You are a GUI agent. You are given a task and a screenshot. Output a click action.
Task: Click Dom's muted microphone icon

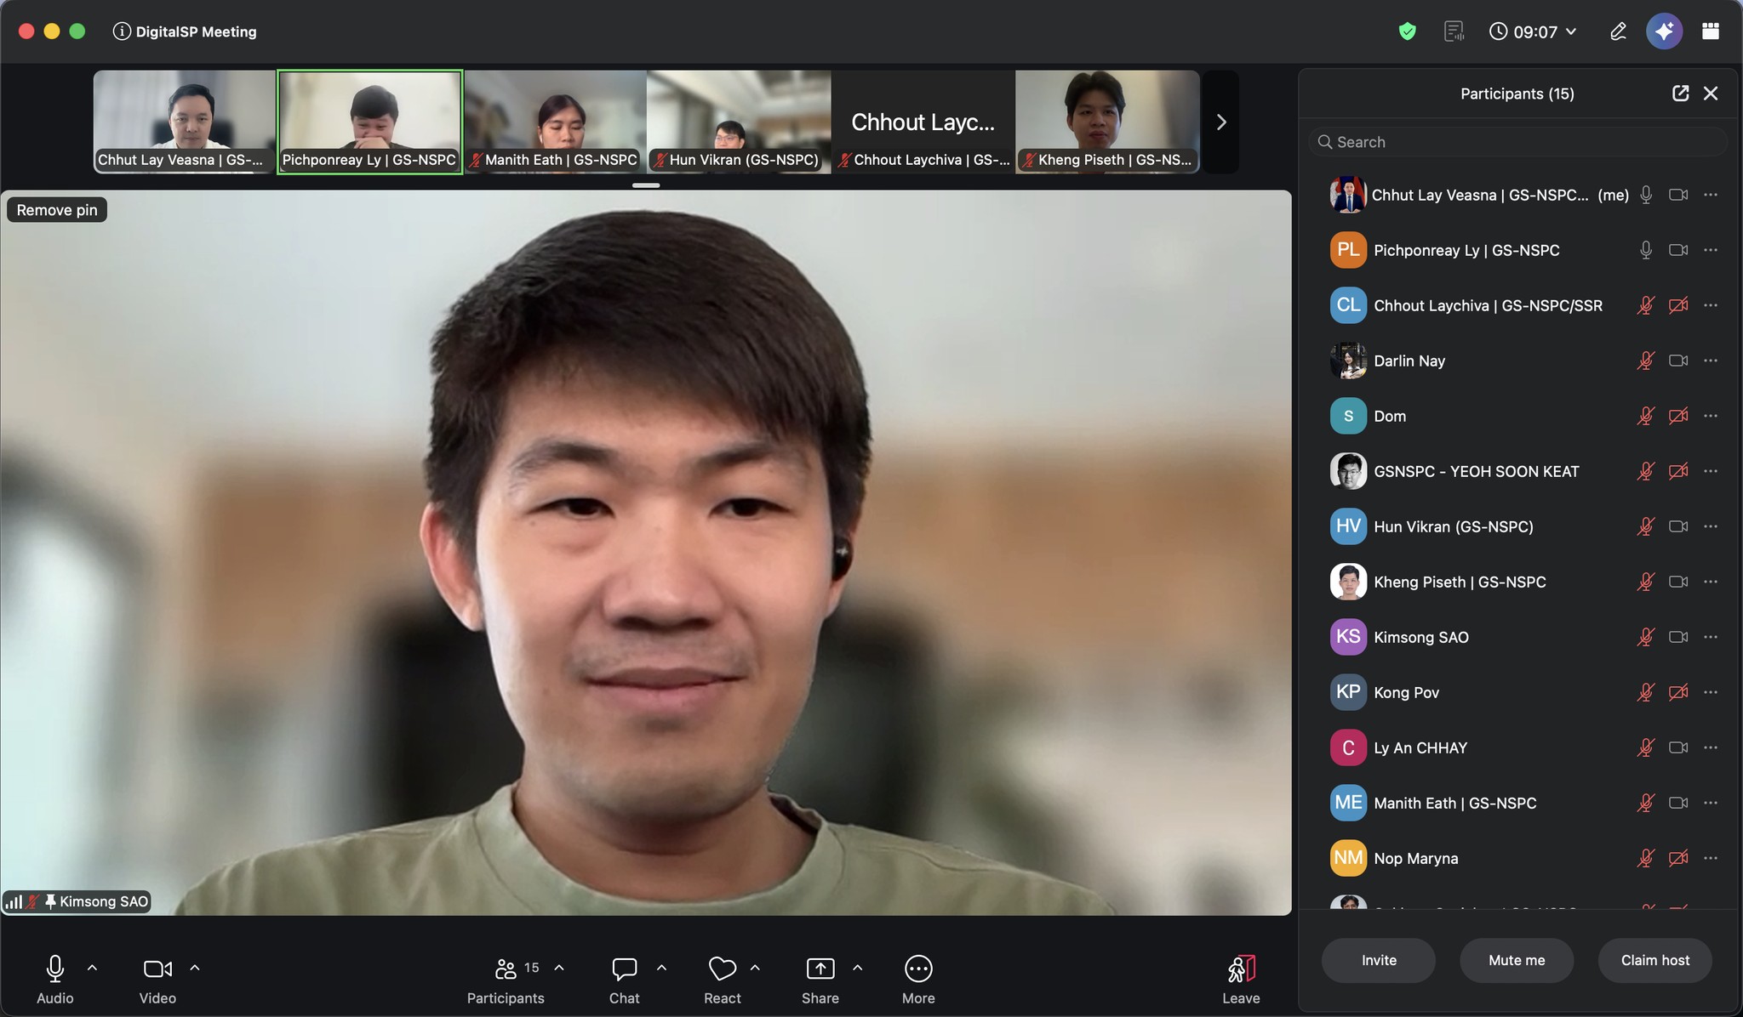pyautogui.click(x=1646, y=416)
